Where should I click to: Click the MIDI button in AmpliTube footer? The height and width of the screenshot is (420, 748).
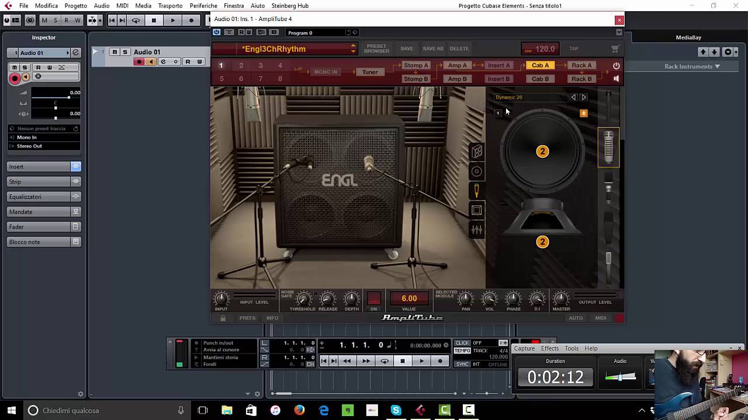601,318
